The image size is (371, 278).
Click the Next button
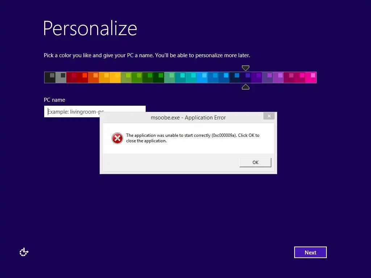coord(310,252)
